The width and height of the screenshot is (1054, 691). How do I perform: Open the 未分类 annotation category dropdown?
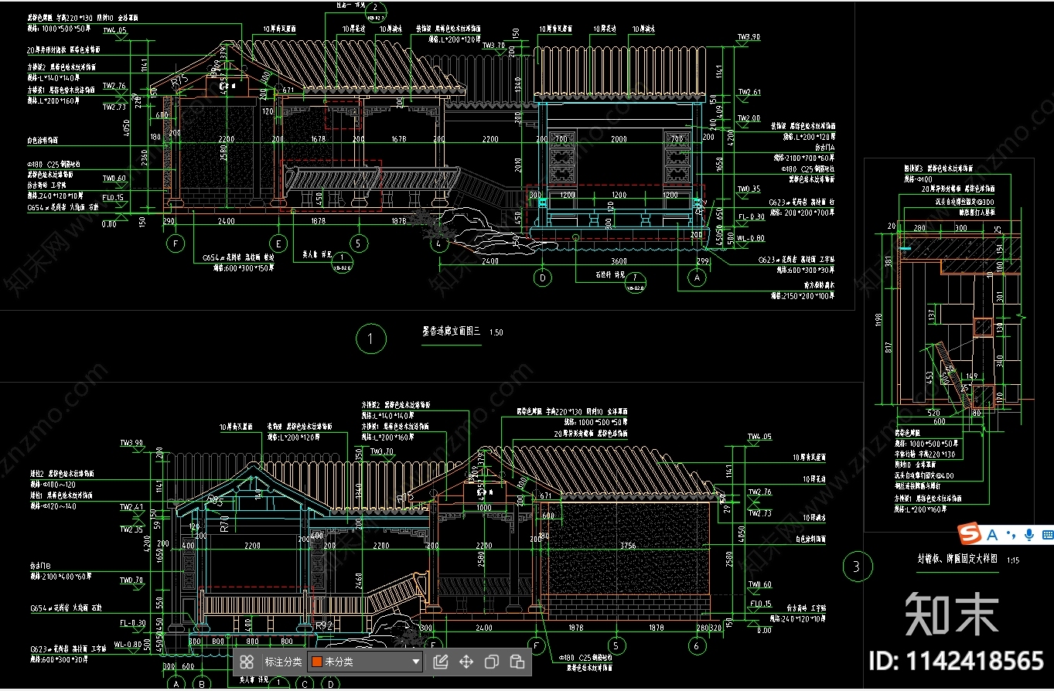pyautogui.click(x=365, y=662)
